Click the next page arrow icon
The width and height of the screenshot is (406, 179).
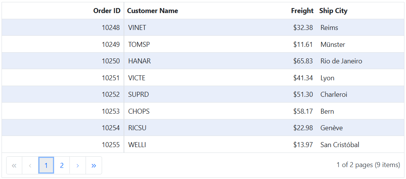[x=78, y=165]
